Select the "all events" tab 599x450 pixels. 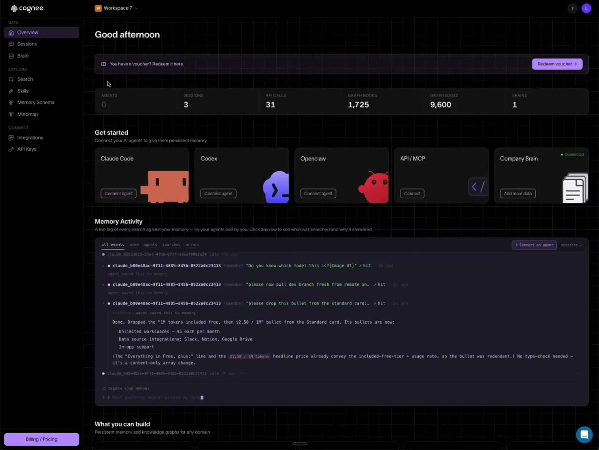[113, 245]
